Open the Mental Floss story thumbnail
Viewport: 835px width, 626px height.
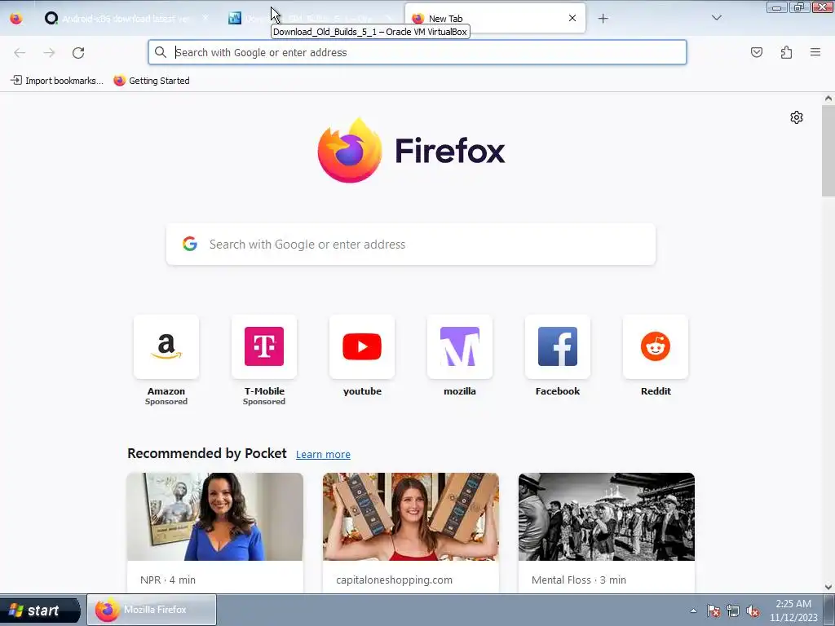click(607, 517)
